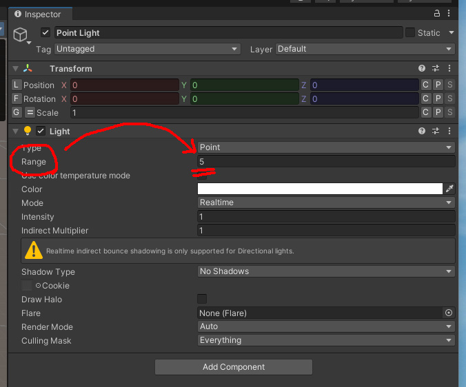The image size is (466, 387).
Task: Open Transform component help reference icon
Action: pos(422,69)
